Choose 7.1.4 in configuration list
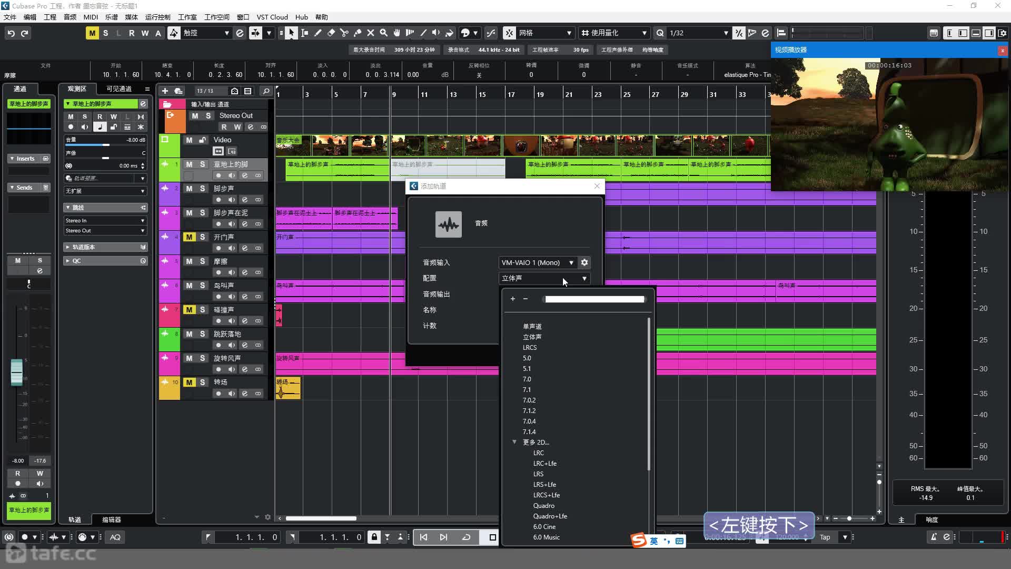 pyautogui.click(x=529, y=432)
